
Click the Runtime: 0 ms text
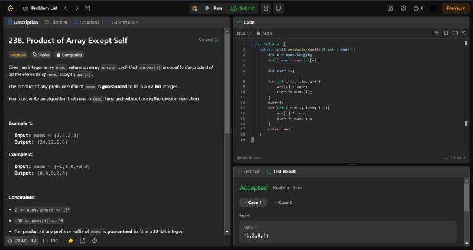point(287,187)
